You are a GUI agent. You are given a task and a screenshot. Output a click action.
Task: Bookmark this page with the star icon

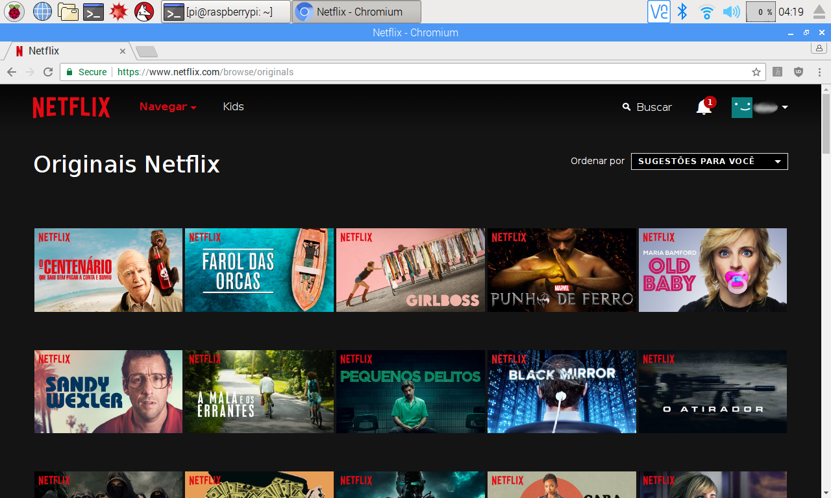[x=756, y=72]
